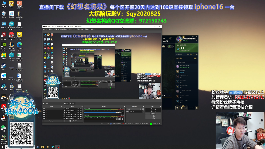Select the Baidu Netdisk desktop icon
This screenshot has width=265, height=149.
click(x=12, y=14)
